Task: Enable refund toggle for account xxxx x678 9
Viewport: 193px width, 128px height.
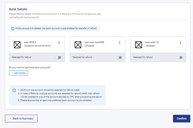Action: pos(58,57)
